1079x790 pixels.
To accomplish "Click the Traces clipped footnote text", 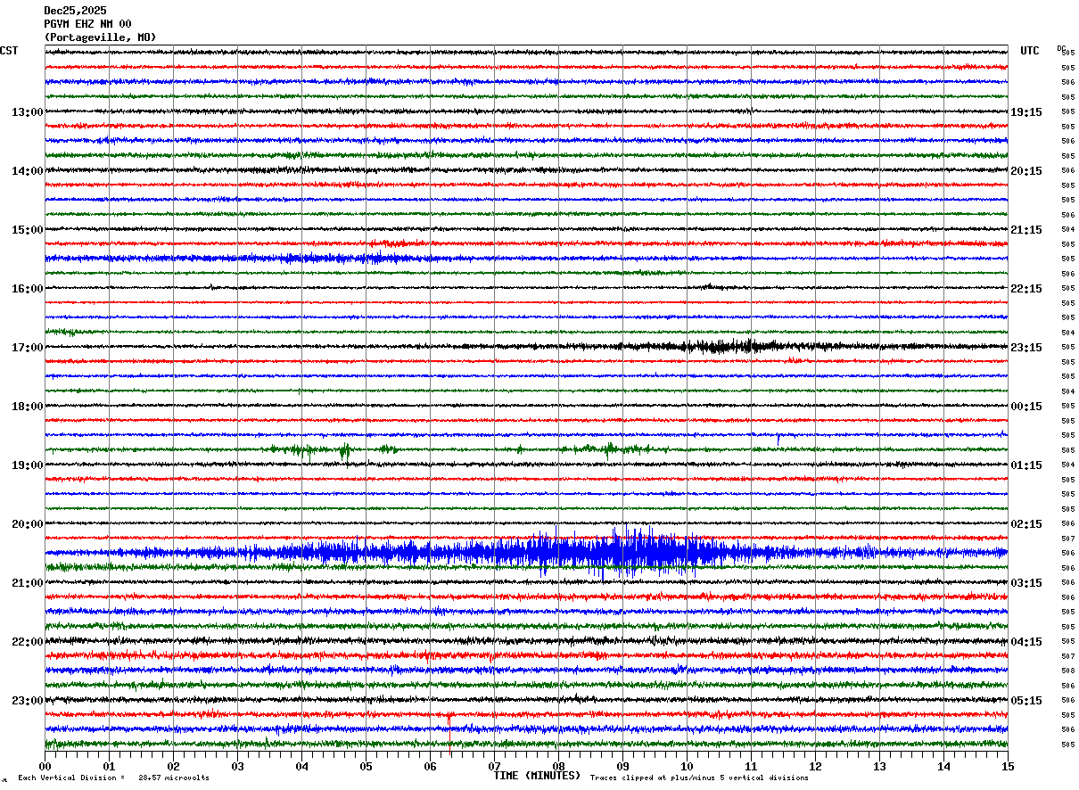I will coord(700,778).
